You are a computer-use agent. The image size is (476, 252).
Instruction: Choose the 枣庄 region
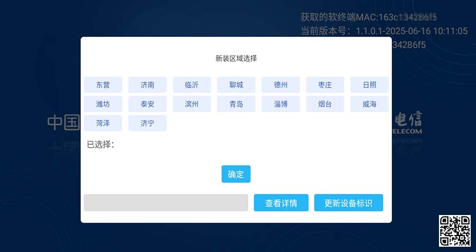[x=325, y=85]
